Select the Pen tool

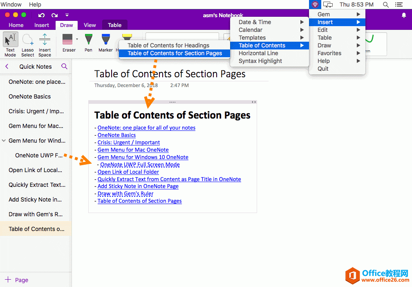[x=89, y=43]
